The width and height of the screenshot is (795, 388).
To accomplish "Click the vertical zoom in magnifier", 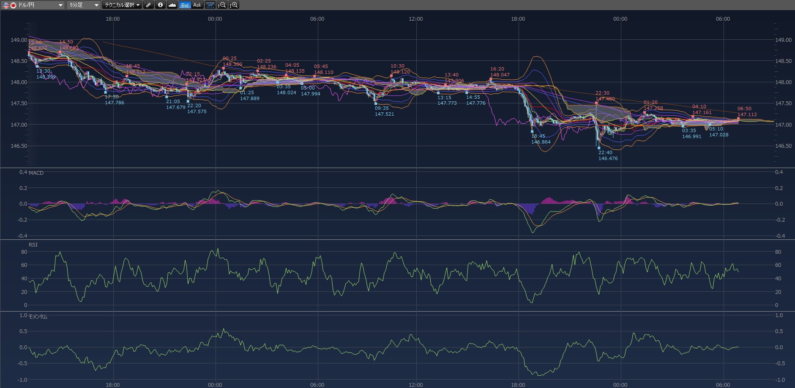I will [x=234, y=5].
